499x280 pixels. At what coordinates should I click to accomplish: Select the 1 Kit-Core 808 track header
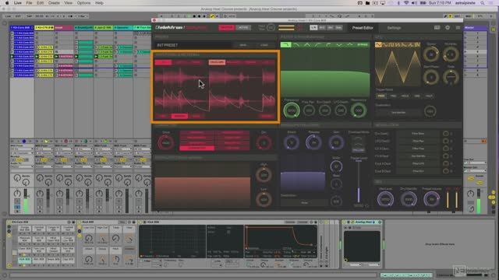coord(22,28)
